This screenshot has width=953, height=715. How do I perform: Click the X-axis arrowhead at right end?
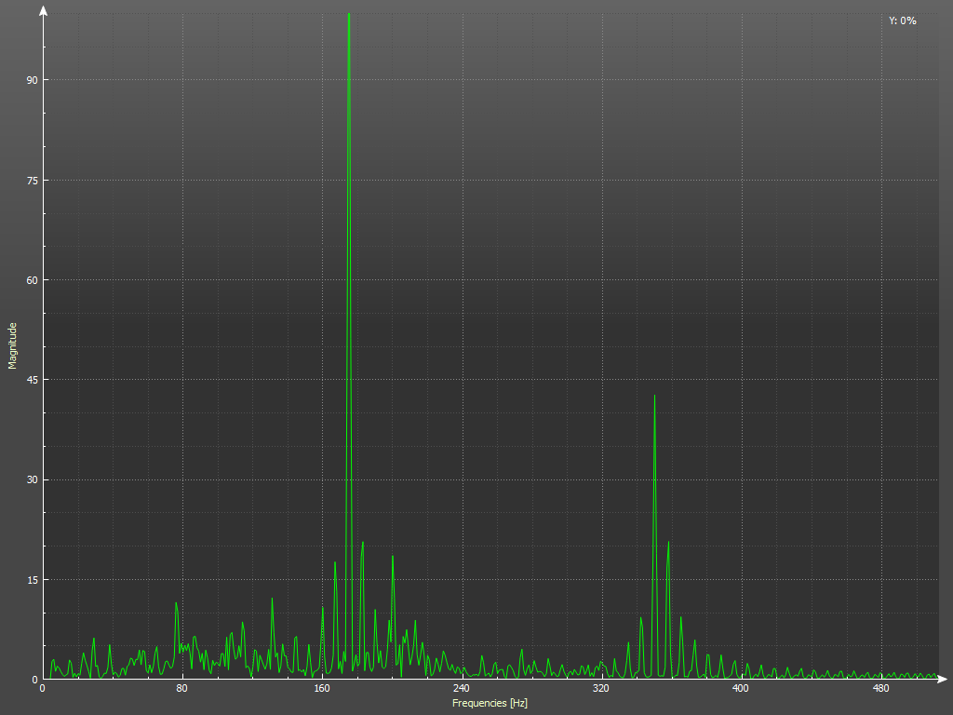(x=944, y=679)
